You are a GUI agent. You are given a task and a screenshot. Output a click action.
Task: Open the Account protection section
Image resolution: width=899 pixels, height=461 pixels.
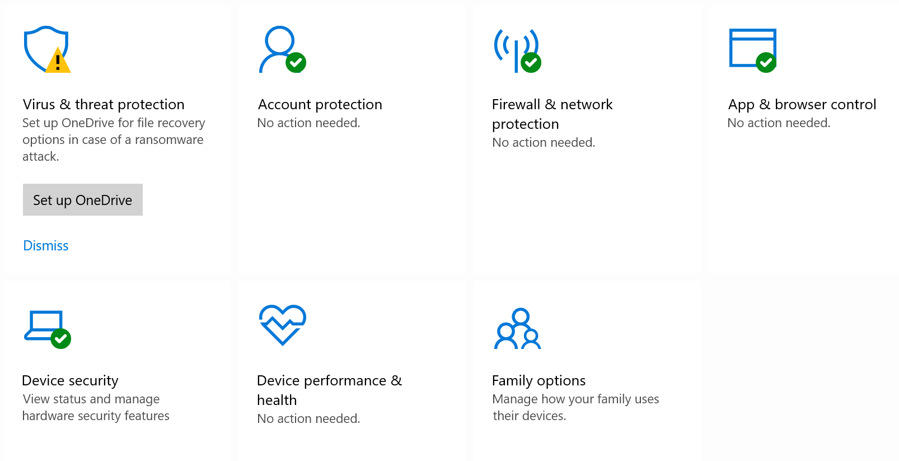pyautogui.click(x=320, y=104)
